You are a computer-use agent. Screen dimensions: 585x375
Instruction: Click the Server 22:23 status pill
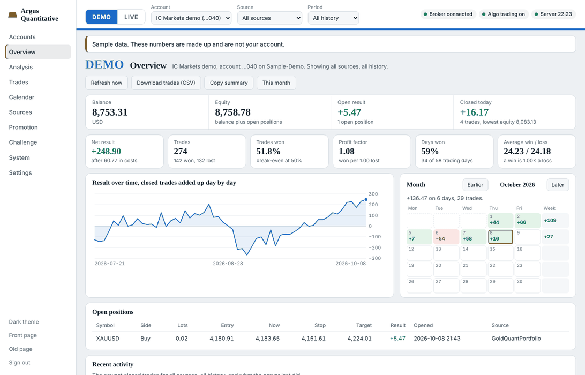tap(553, 14)
